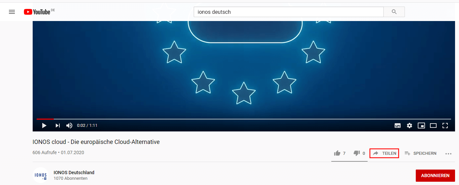459x185 pixels.
Task: Enable miniplayer mode
Action: 421,126
